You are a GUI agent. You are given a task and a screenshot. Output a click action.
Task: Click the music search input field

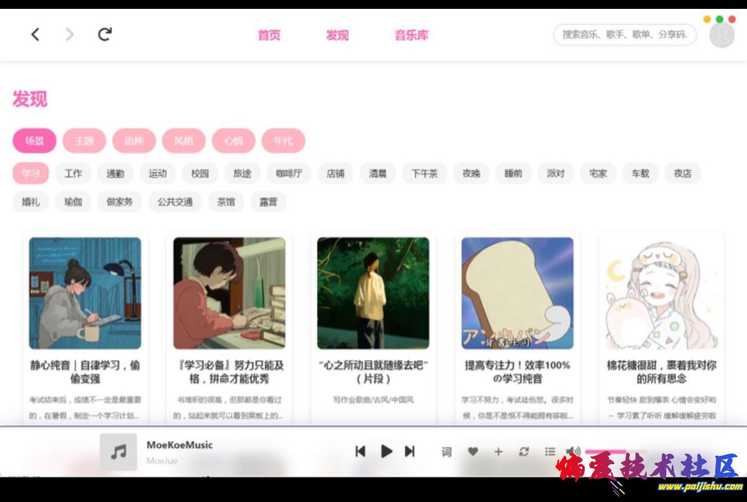coord(624,35)
